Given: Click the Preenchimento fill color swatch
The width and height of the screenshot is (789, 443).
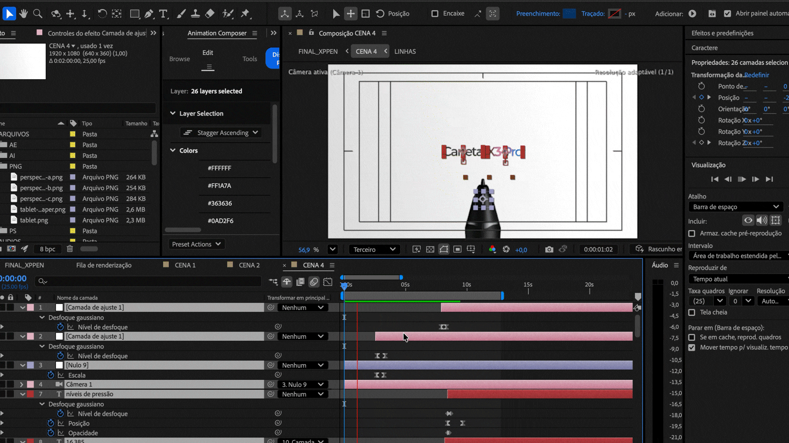Looking at the screenshot, I should coord(569,14).
